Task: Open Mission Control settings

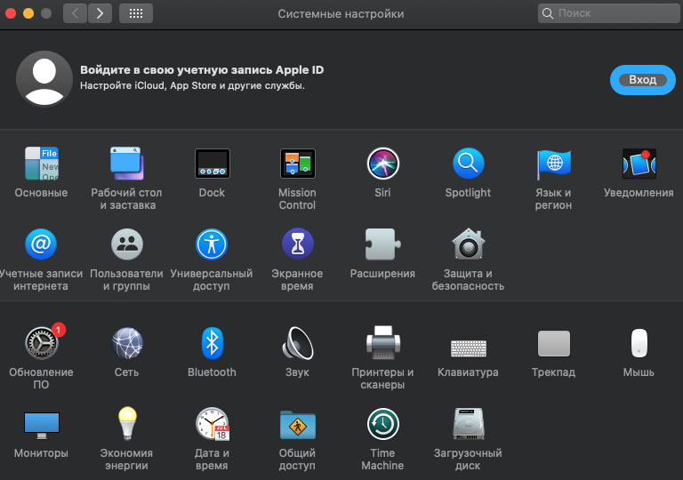Action: coord(298,164)
